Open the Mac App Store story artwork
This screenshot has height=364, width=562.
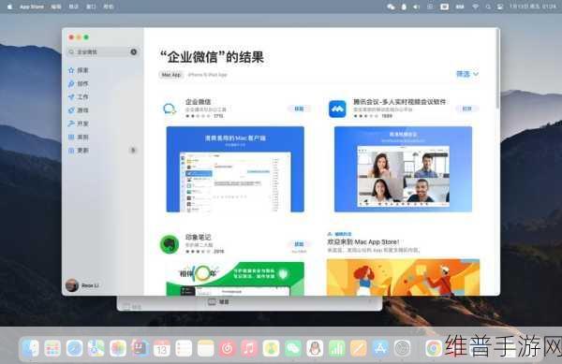tap(403, 277)
